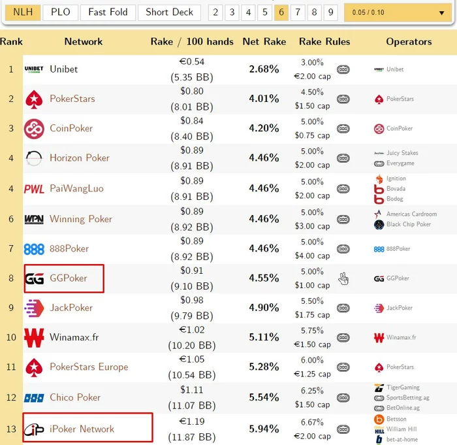Open rake rules details icon for Chico Poker

coord(343,398)
